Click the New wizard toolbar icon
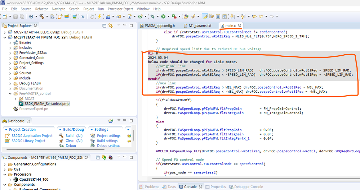Screen dimensions: 360x190 pos(5,17)
